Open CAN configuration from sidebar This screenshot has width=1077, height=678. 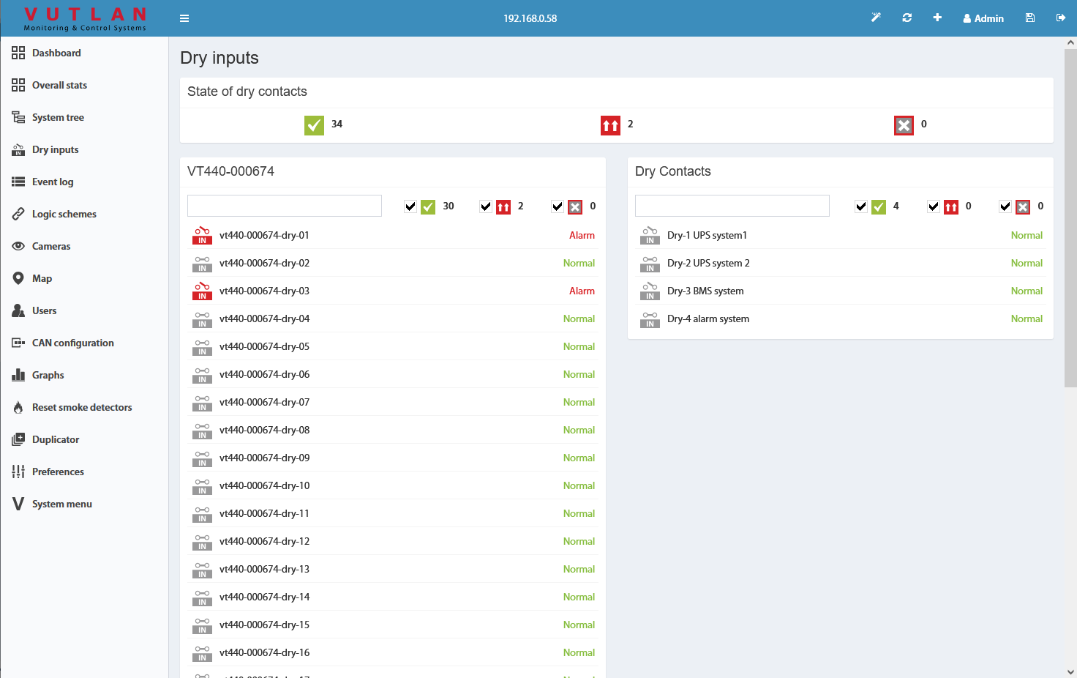(x=72, y=343)
